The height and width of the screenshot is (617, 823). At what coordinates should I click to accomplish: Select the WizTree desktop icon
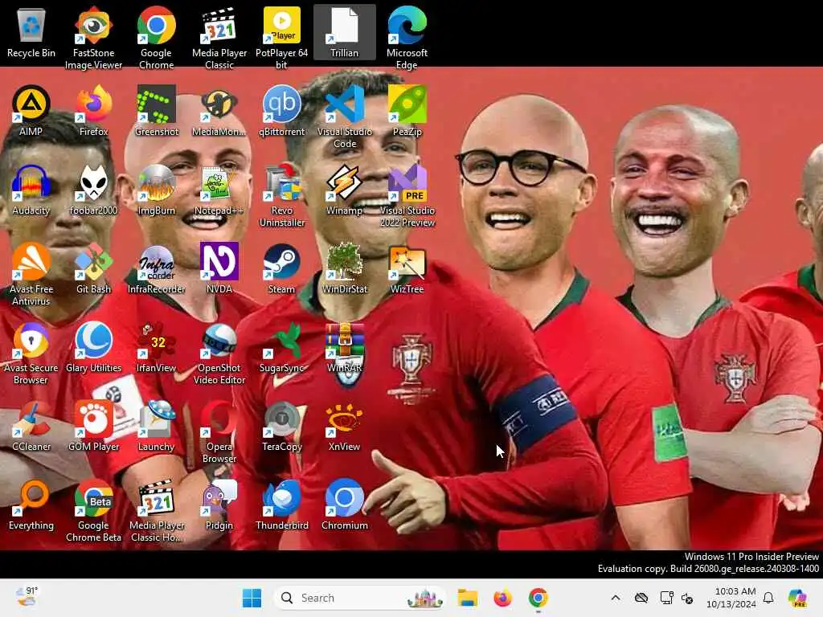407,268
